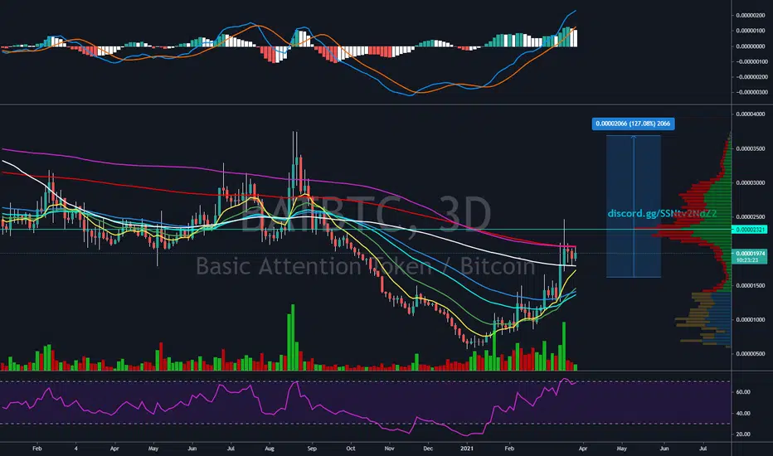
Task: Click the Dec label on time axis
Action: (x=428, y=449)
